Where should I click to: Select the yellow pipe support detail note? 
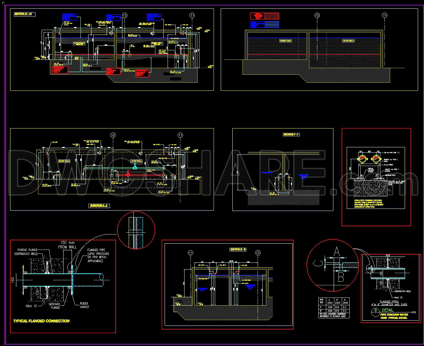coord(369,203)
